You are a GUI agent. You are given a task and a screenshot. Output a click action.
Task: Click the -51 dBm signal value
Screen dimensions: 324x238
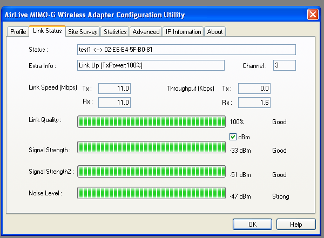240,175
